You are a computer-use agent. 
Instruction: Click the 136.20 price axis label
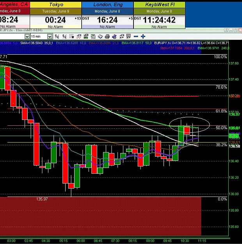(233, 178)
